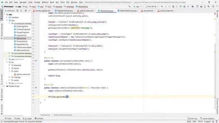This screenshot has height=123, width=219.
Task: Expand the manifests folder
Action: [x=7, y=17]
